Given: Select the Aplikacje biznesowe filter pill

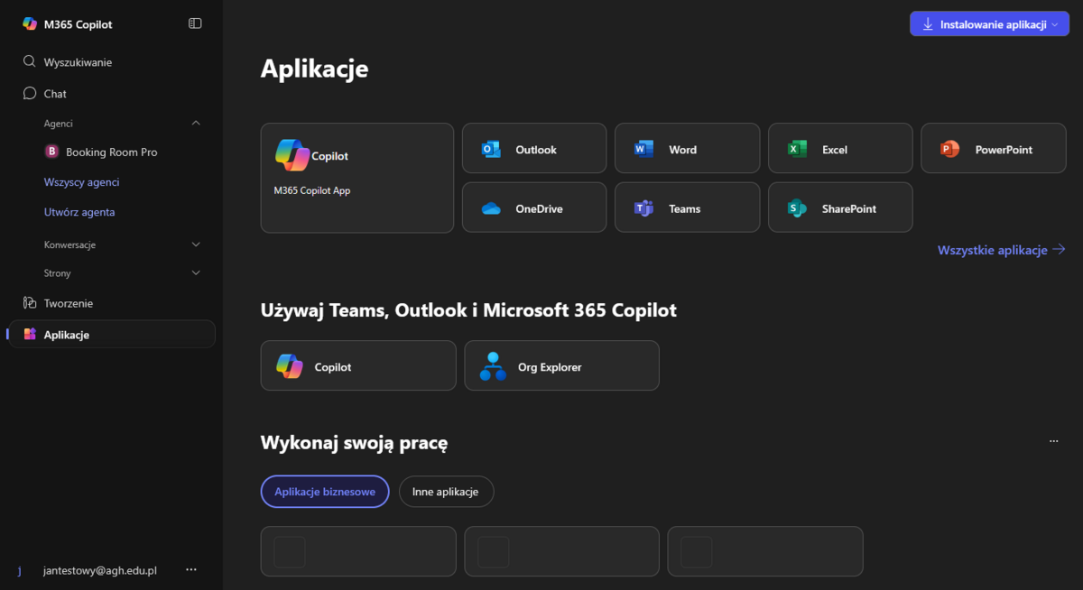Looking at the screenshot, I should point(325,492).
